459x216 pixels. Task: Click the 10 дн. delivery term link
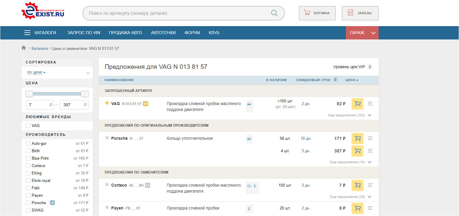tap(306, 139)
